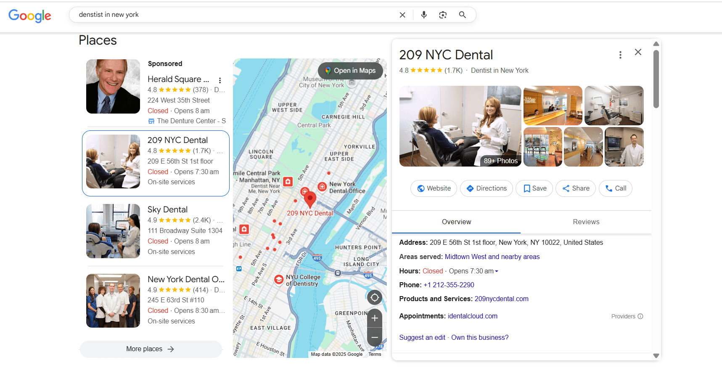Open the 209 NYC Dental panel's three-dot menu

(620, 55)
